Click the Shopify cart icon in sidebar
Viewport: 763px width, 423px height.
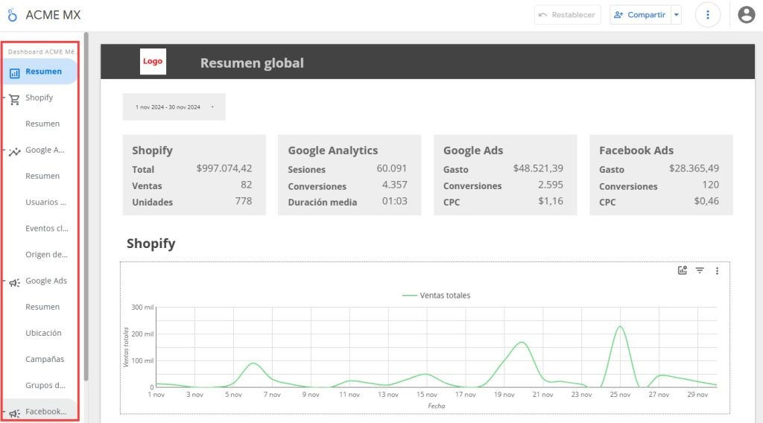(15, 99)
